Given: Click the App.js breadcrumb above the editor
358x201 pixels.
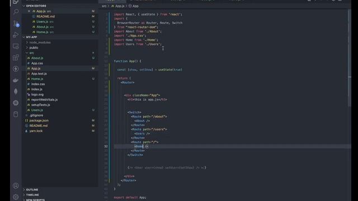Looking at the screenshot, I should click(x=118, y=6).
